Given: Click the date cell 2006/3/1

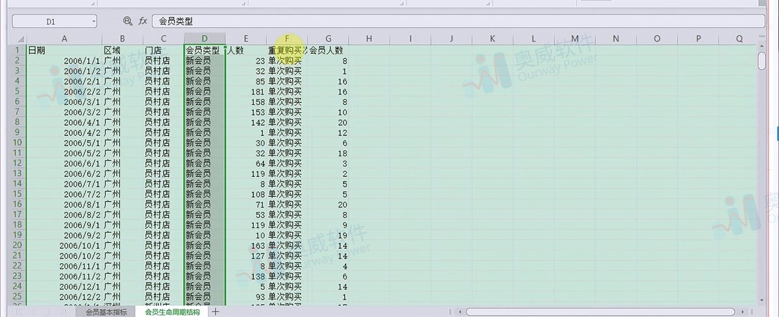Looking at the screenshot, I should [64, 102].
